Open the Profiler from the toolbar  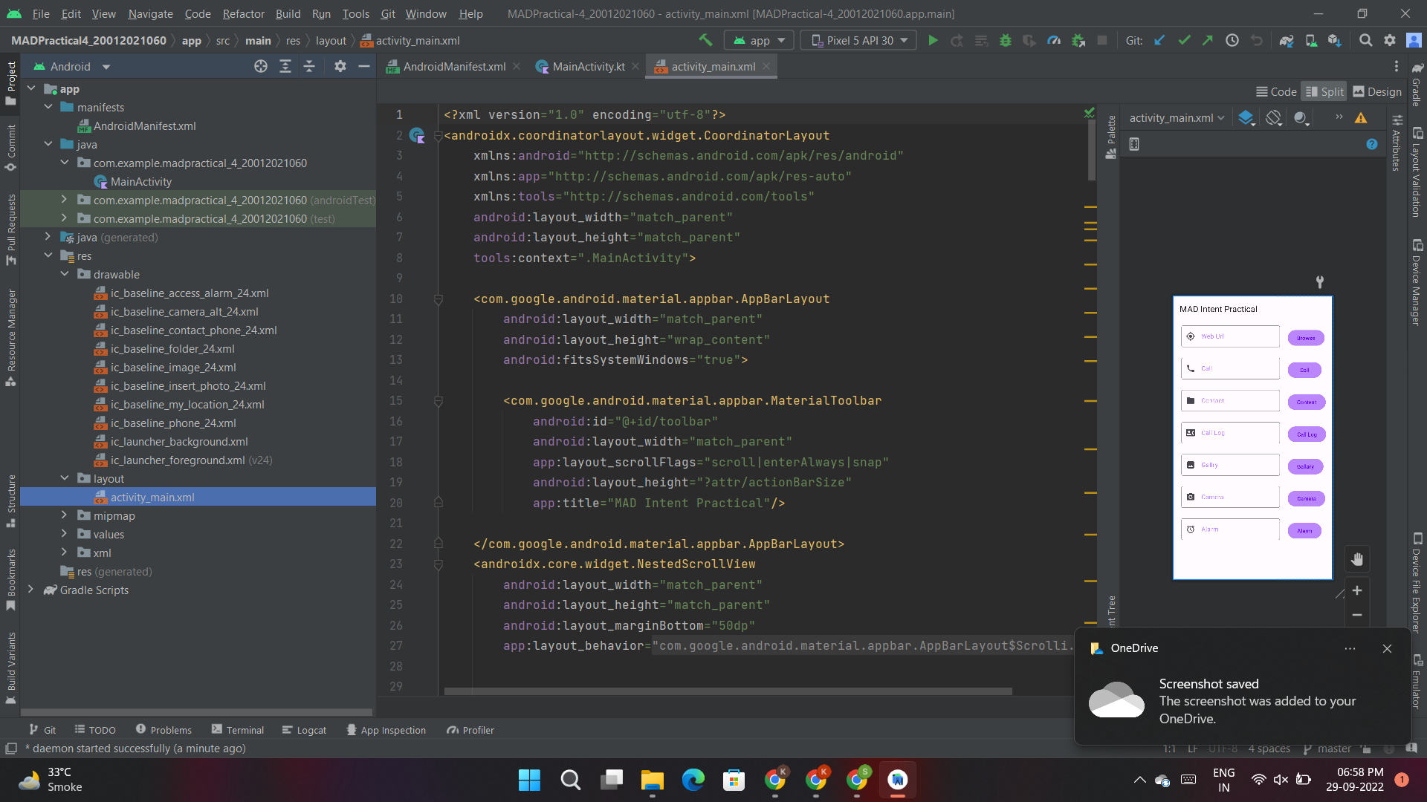pyautogui.click(x=1053, y=40)
